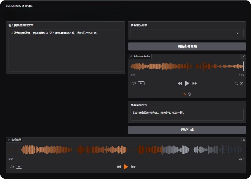Mute the reference audio volume
This screenshot has width=251, height=179.
click(x=134, y=83)
